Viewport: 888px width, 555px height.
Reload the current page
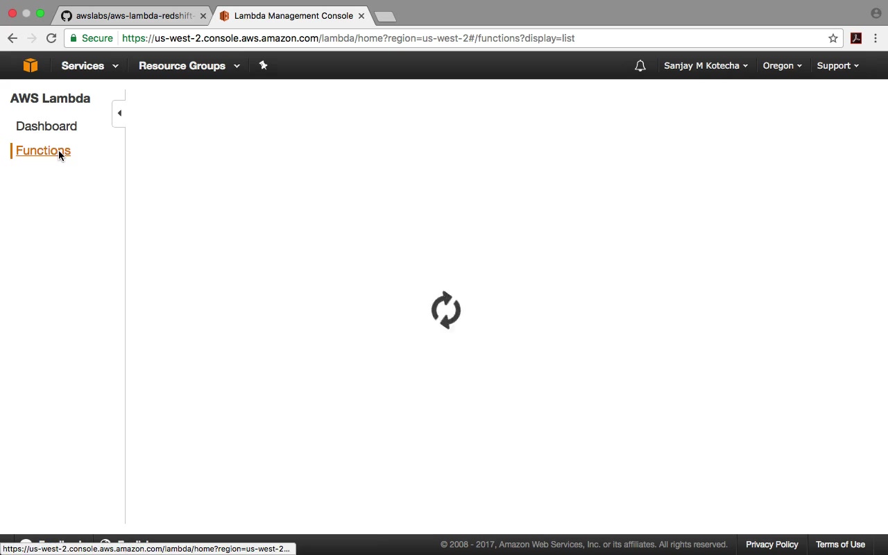51,38
